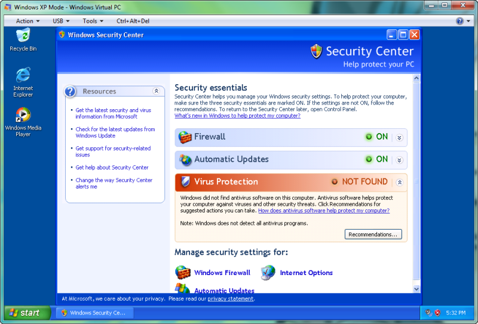The width and height of the screenshot is (478, 324).
Task: Click the Virtual PC title bar icon
Action: (8, 7)
